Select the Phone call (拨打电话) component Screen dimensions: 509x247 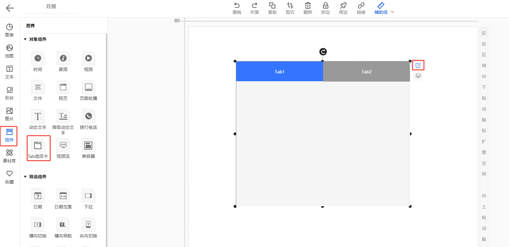(x=89, y=119)
